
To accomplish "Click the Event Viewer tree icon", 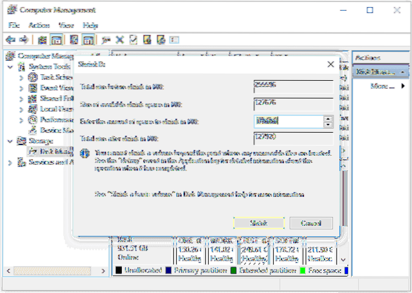I will tap(33, 88).
